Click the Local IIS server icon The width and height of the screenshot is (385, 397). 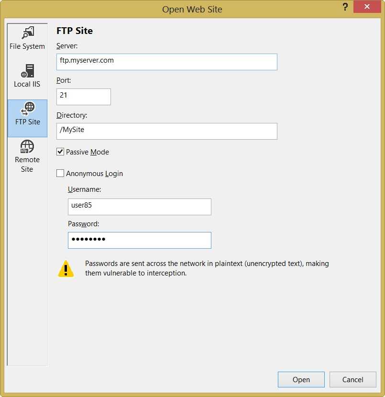pyautogui.click(x=27, y=71)
